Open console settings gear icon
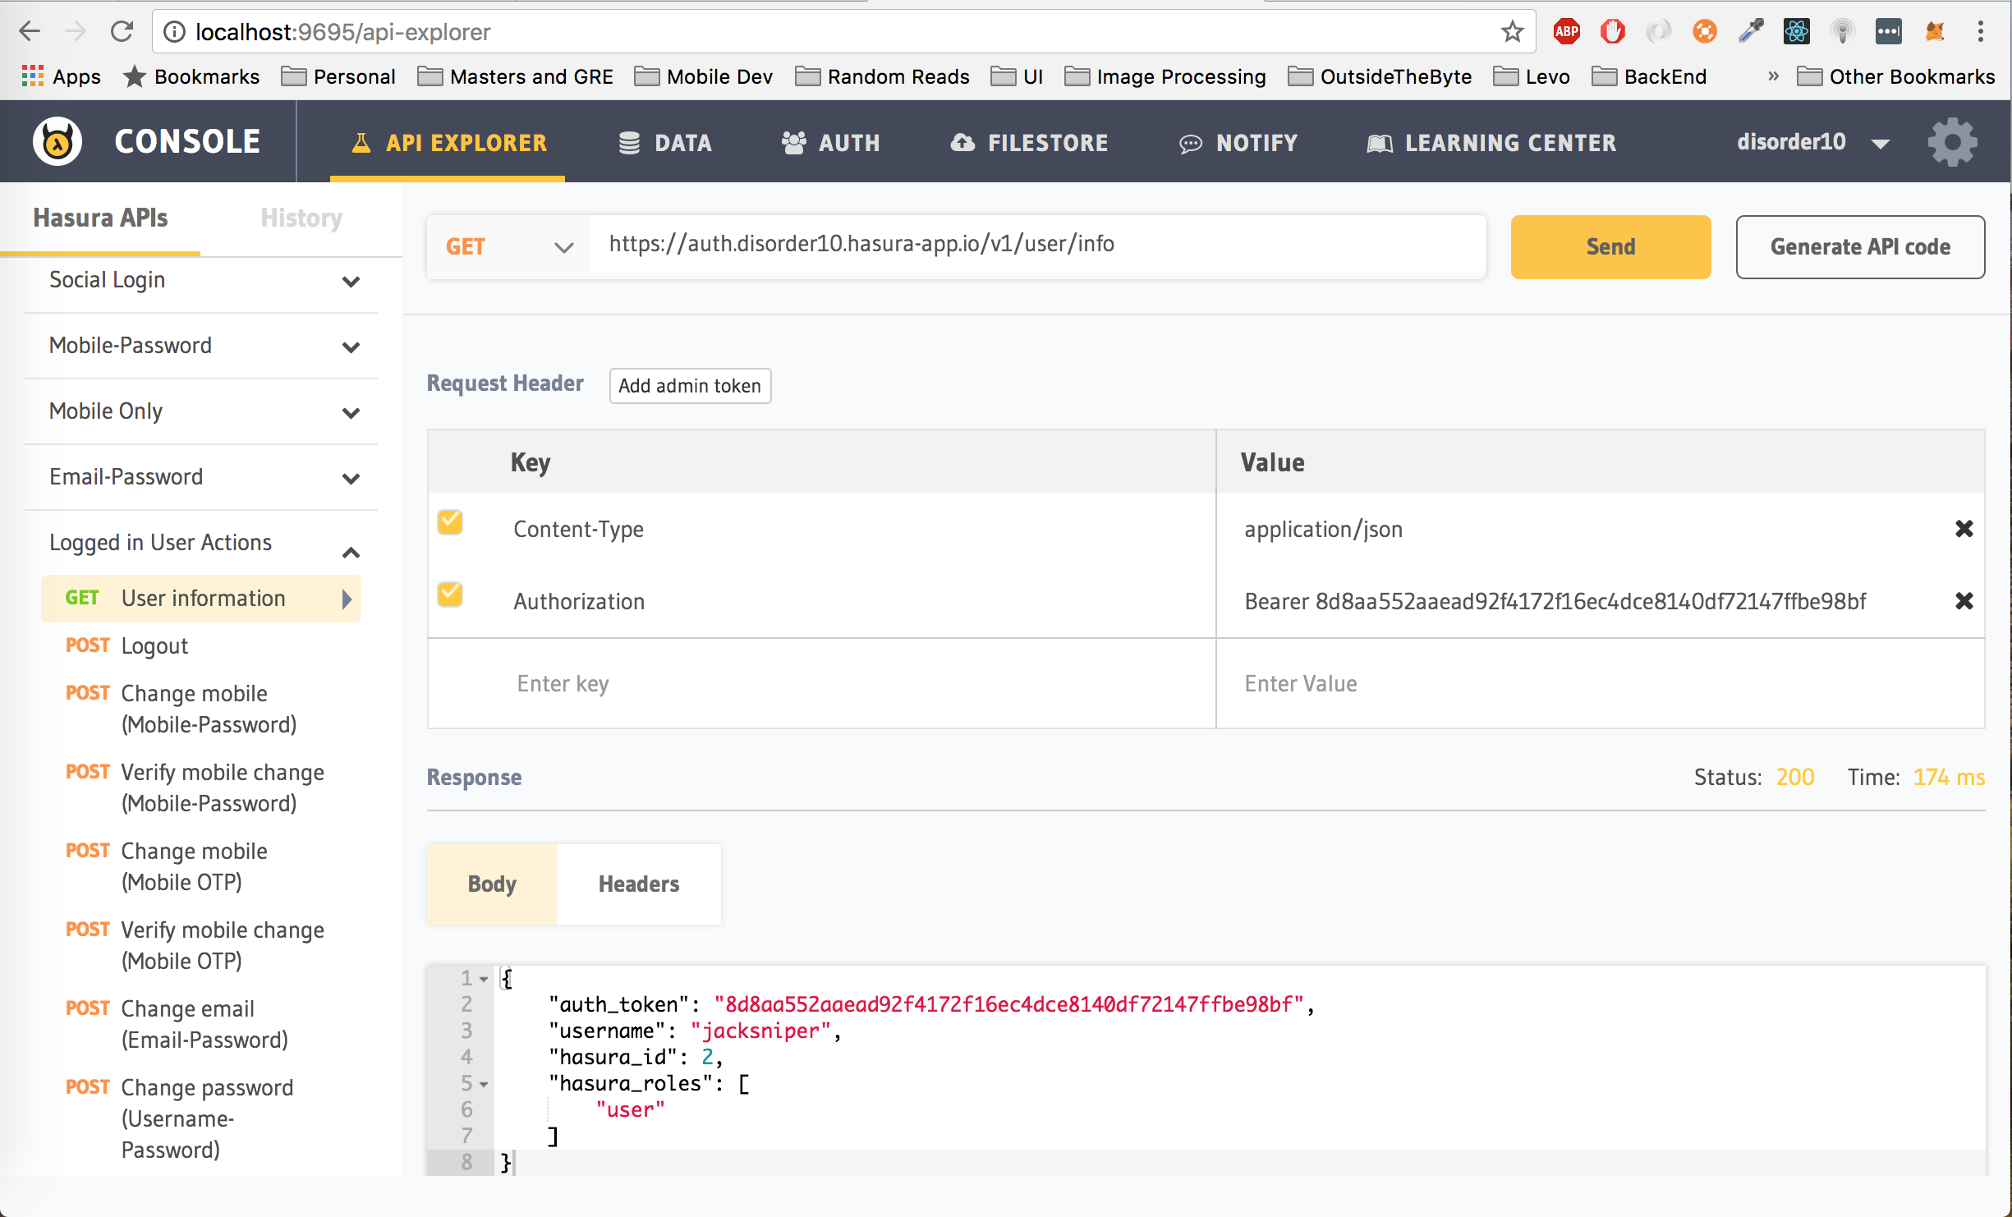2012x1217 pixels. tap(1952, 141)
